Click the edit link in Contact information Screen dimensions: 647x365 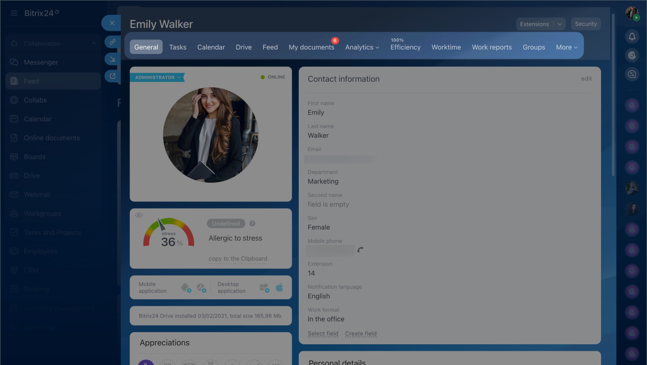(586, 79)
